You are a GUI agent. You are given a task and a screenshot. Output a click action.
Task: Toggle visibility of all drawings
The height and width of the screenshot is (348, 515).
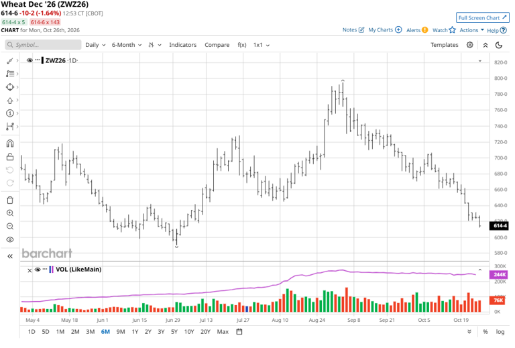coord(10,239)
